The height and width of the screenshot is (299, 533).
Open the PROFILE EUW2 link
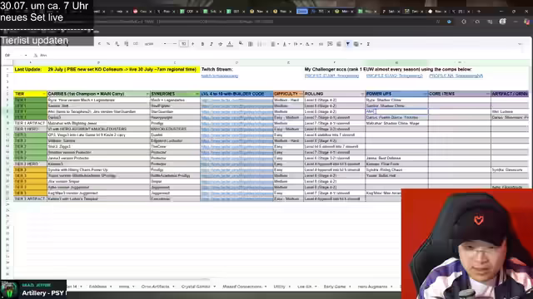394,76
